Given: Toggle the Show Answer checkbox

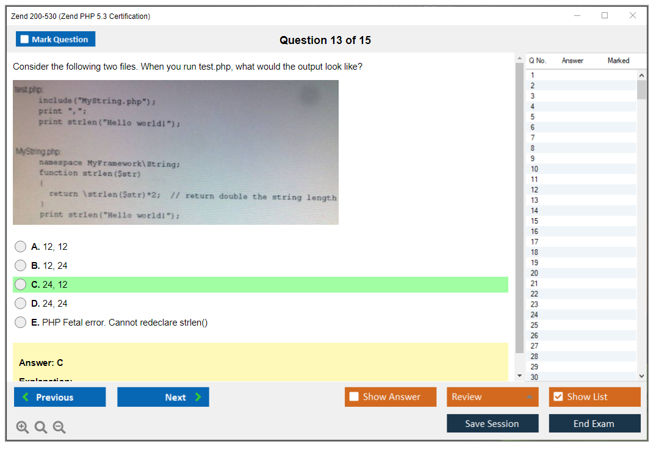Looking at the screenshot, I should 355,397.
